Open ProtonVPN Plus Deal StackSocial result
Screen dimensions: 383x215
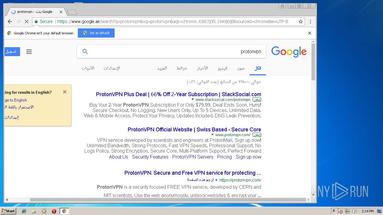(x=179, y=94)
